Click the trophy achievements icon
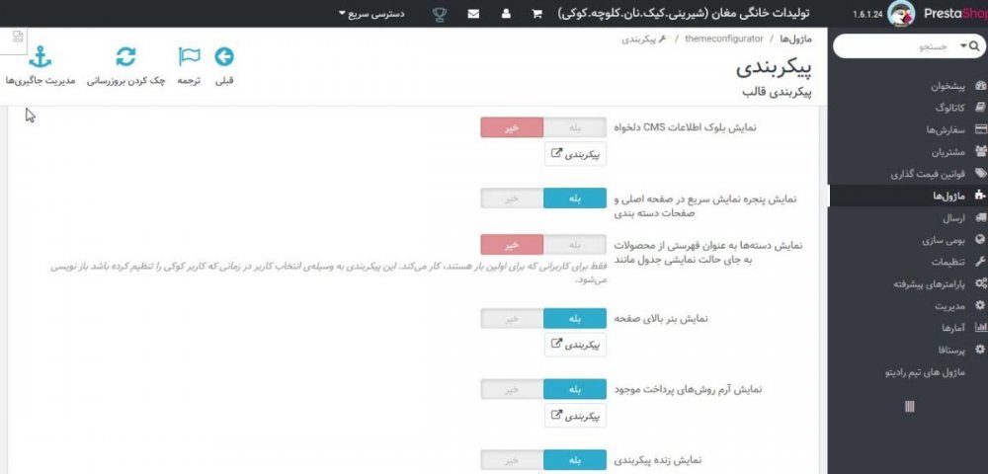The image size is (988, 474). tap(440, 14)
